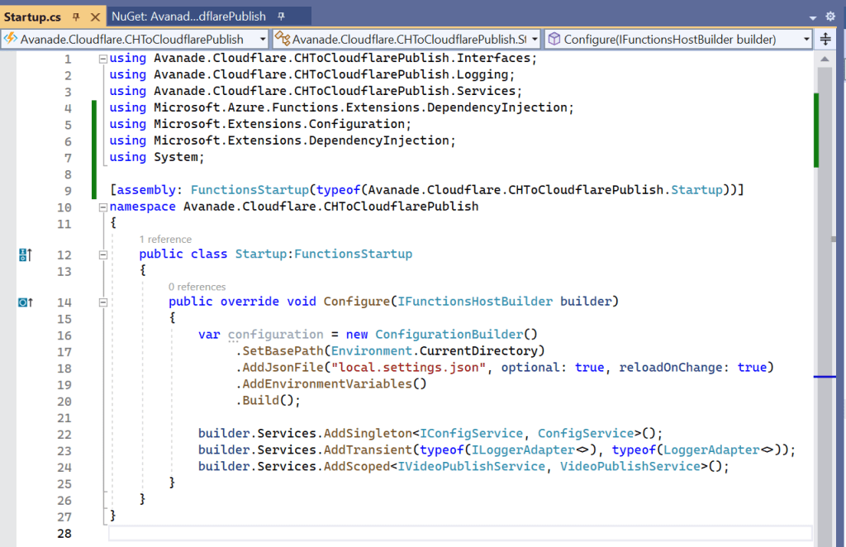Screen dimensions: 846x547
Task: Click the Azure Functions project icon in navigation bar
Action: click(11, 39)
